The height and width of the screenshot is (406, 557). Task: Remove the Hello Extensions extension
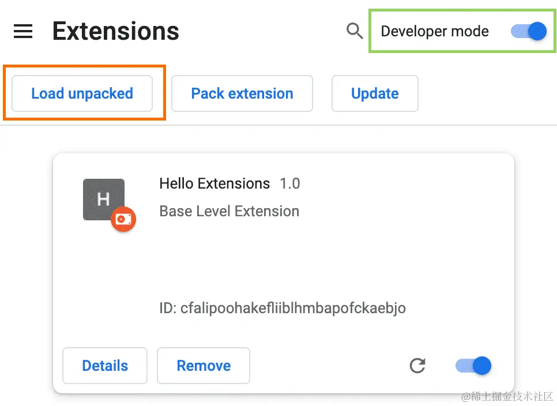pos(204,366)
